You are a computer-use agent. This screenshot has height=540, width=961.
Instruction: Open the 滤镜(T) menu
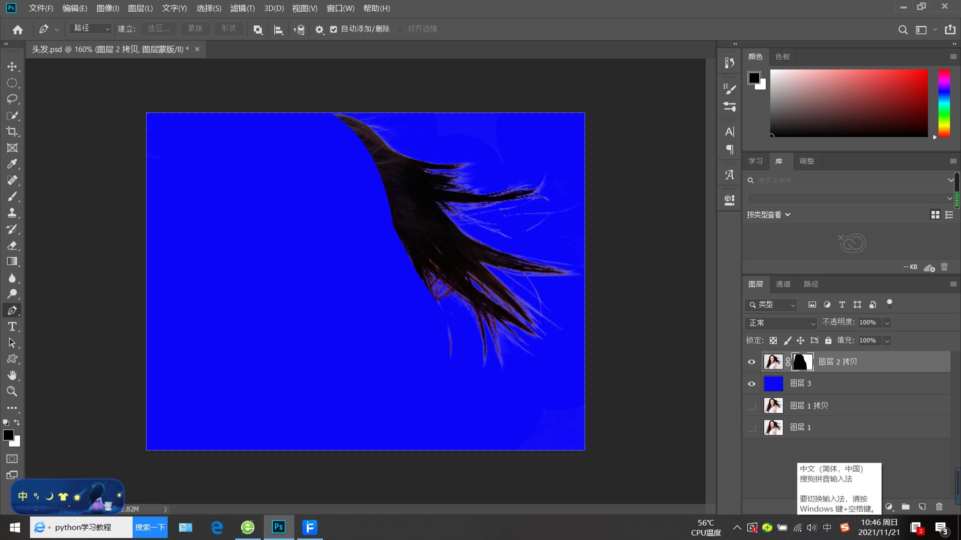pyautogui.click(x=242, y=8)
